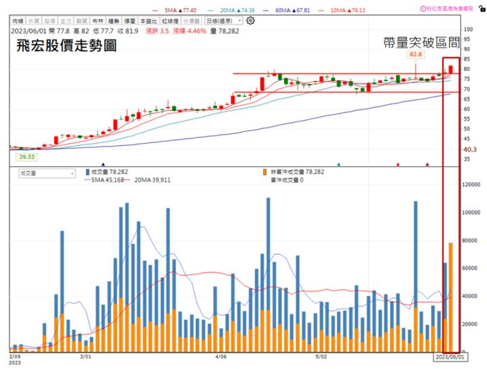Click the blue triangle marker near 3/01
The height and width of the screenshot is (369, 487).
(x=103, y=164)
